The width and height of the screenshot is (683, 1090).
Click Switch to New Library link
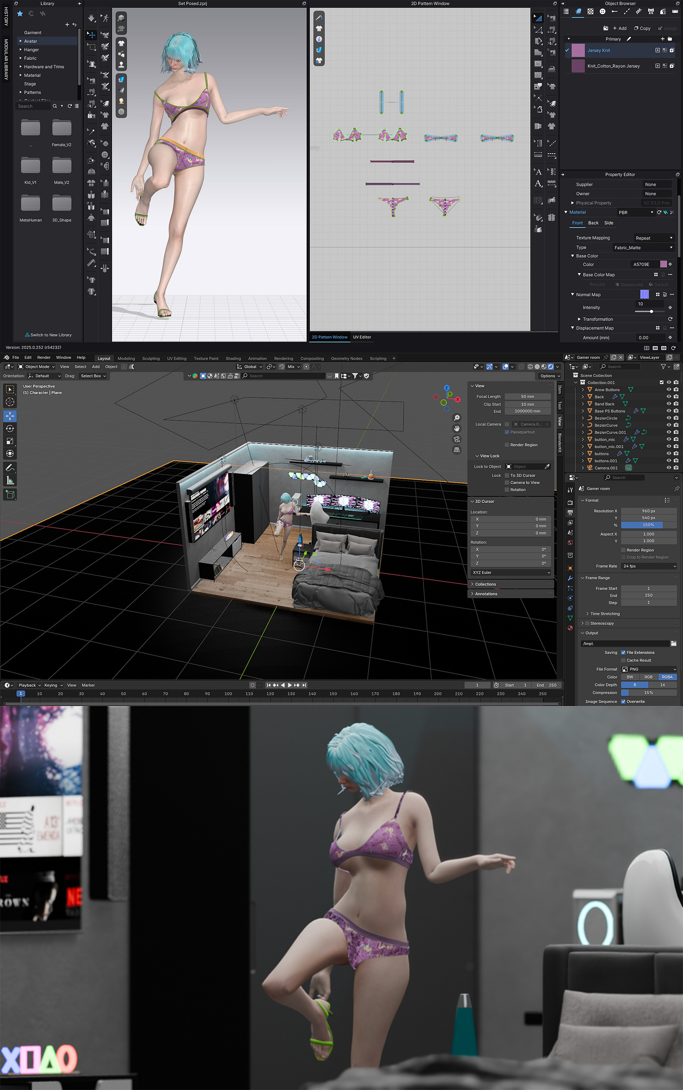(x=48, y=335)
